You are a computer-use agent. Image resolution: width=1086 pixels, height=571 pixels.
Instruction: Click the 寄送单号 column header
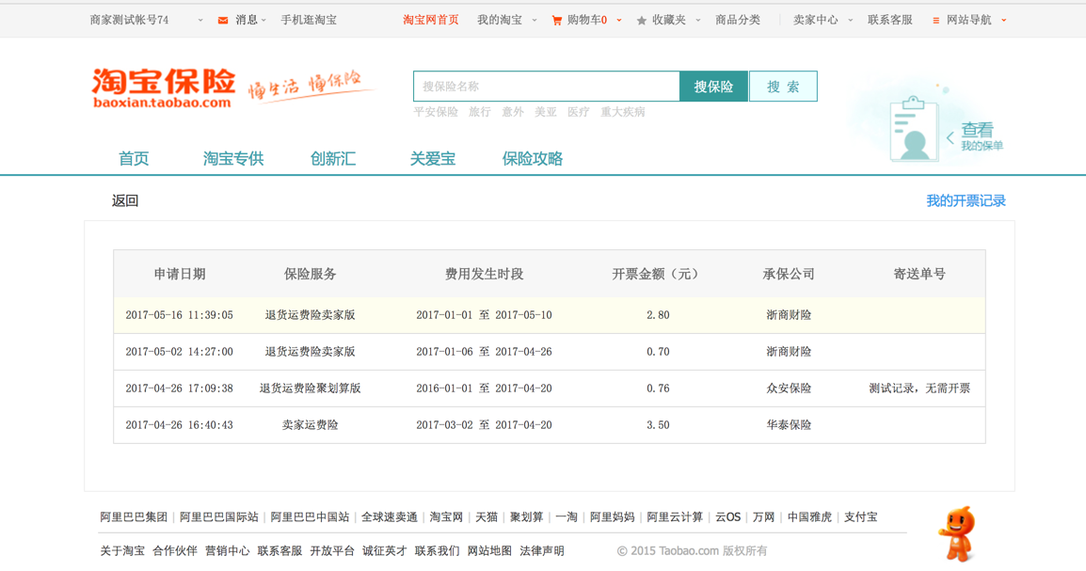[x=919, y=274]
